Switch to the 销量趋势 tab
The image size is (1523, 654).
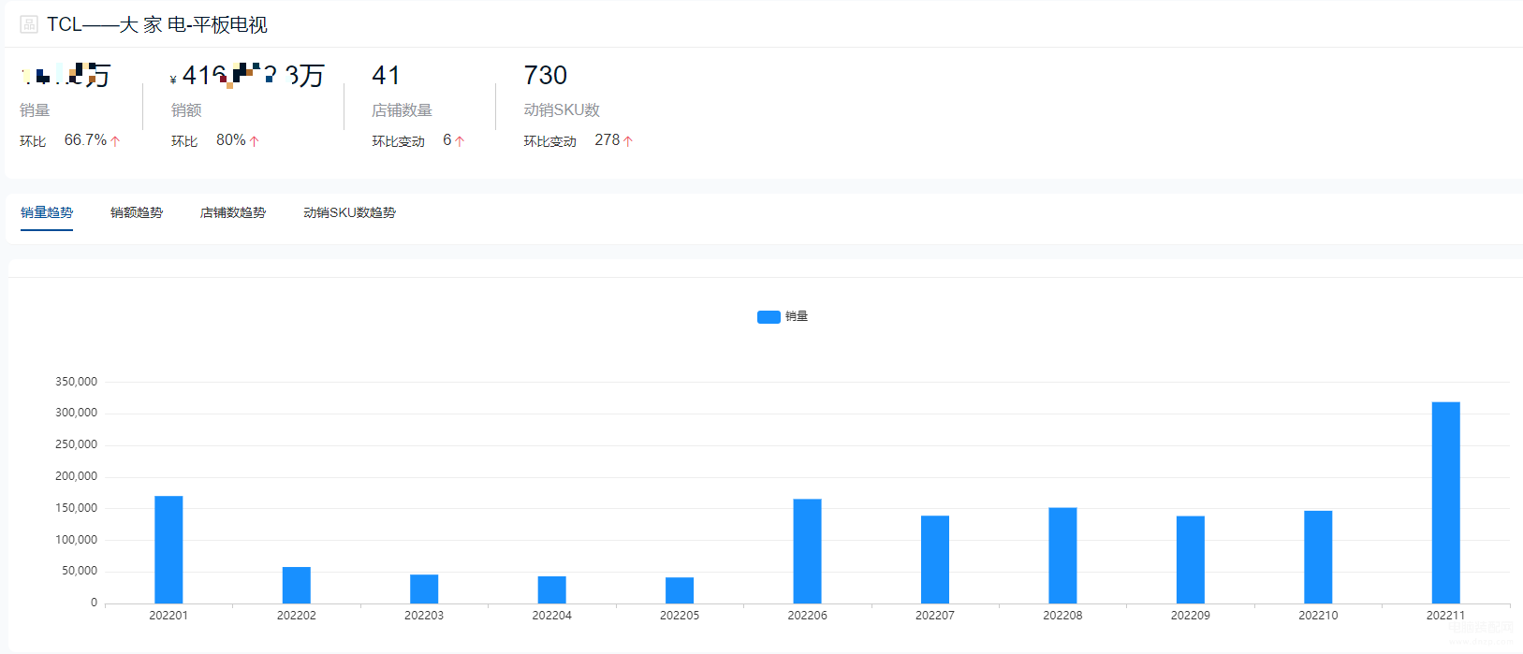tap(47, 212)
